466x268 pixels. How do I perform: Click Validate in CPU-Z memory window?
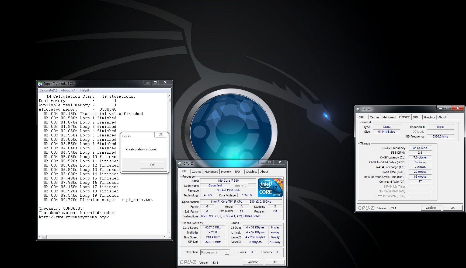click(431, 208)
